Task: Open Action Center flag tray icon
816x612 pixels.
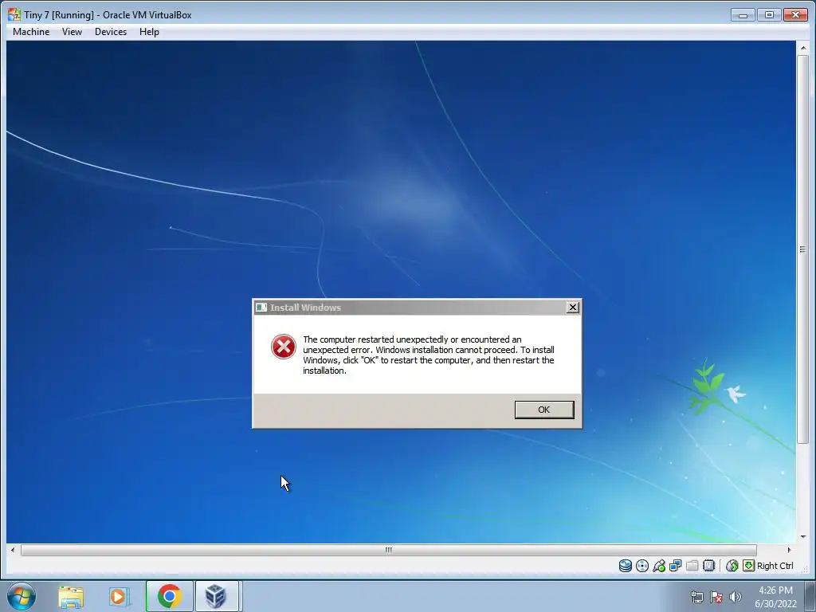Action: pos(716,597)
